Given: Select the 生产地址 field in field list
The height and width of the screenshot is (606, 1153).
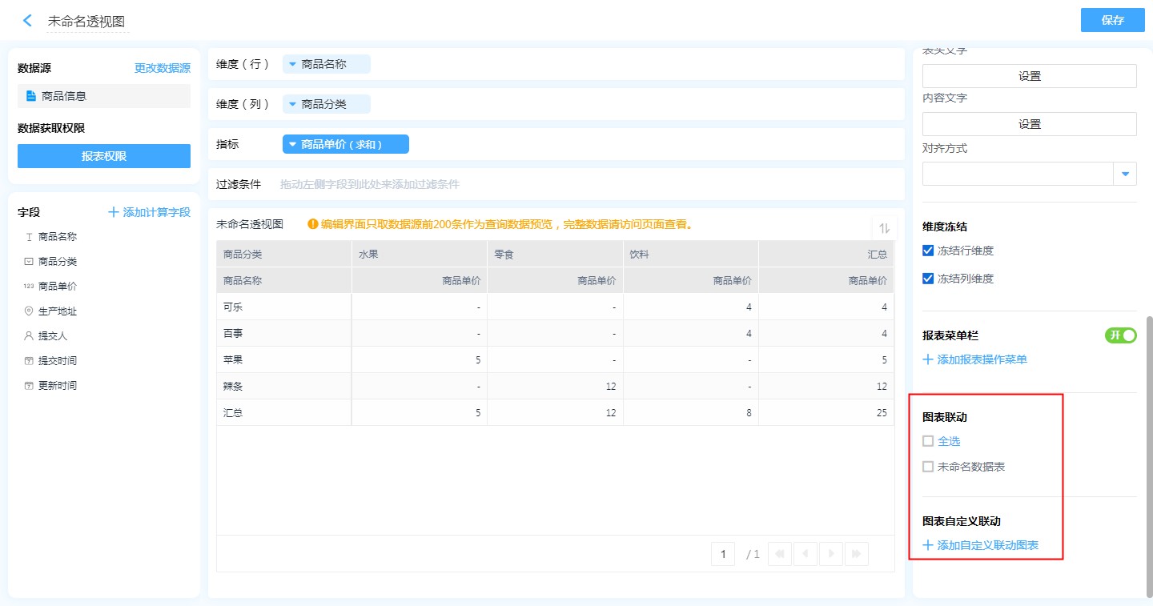Looking at the screenshot, I should click(57, 311).
